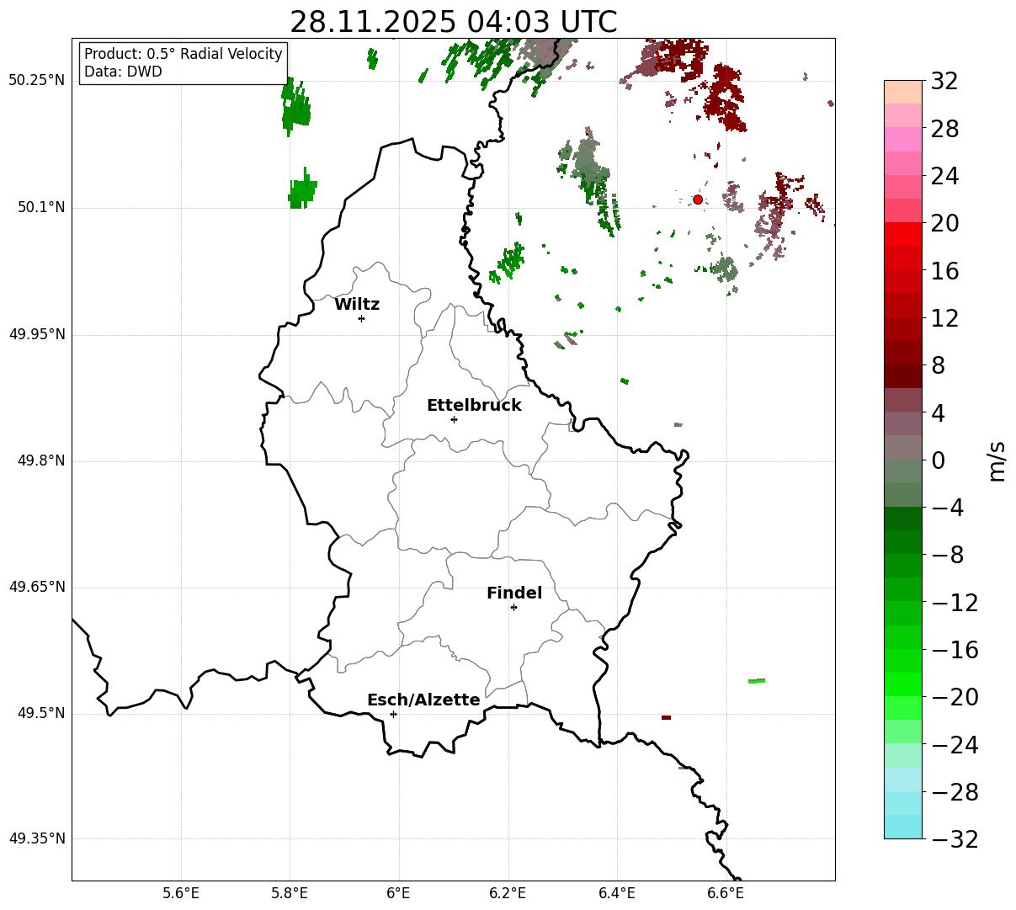Click the 49.65°N latitude label
The image size is (1016, 910).
[37, 587]
